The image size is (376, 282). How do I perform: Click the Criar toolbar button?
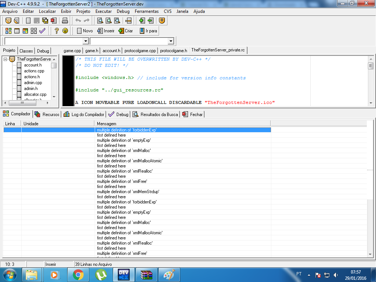[126, 31]
